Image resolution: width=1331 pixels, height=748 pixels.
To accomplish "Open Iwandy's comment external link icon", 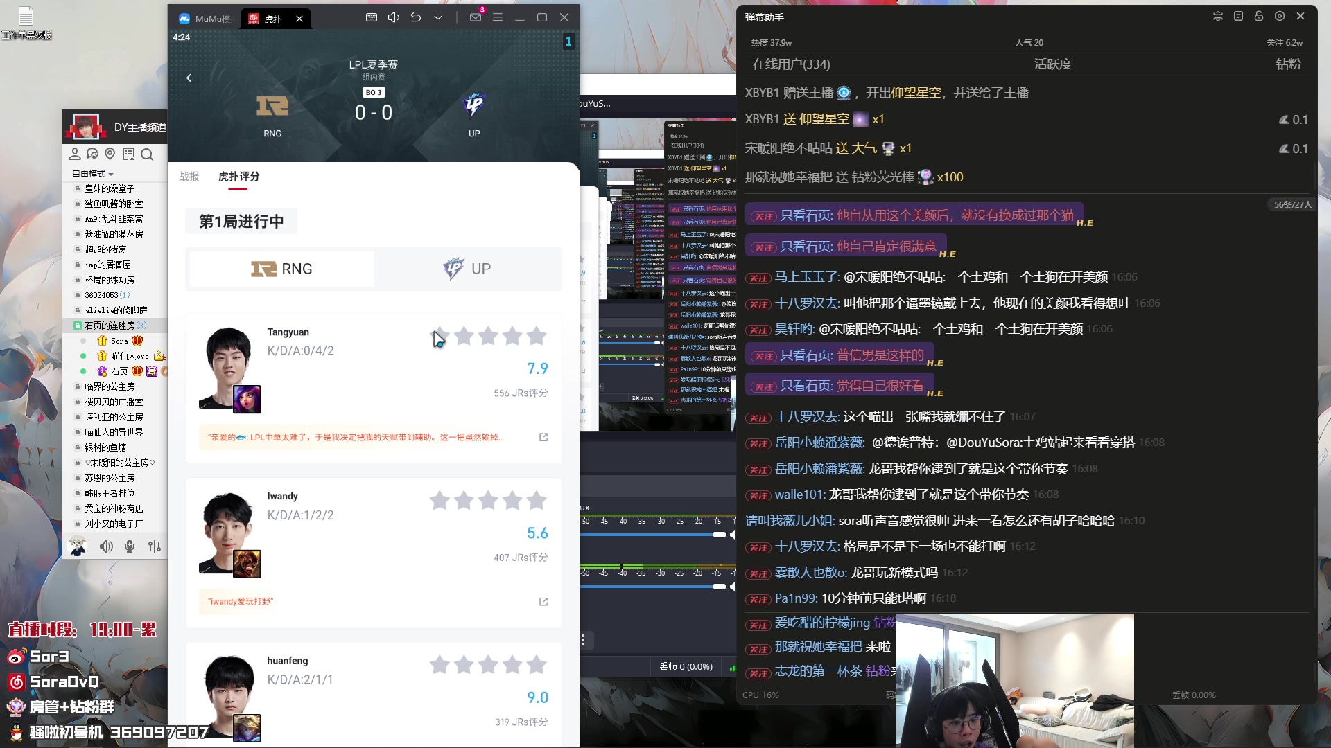I will pos(543,602).
